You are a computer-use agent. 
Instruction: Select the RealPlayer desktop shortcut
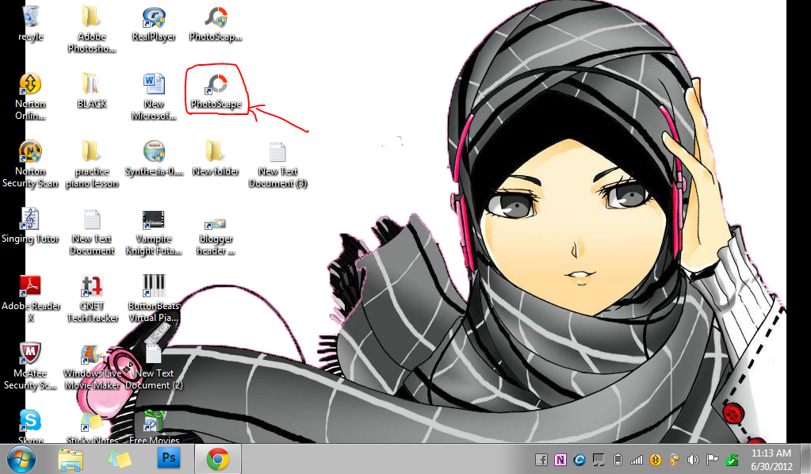tap(154, 24)
